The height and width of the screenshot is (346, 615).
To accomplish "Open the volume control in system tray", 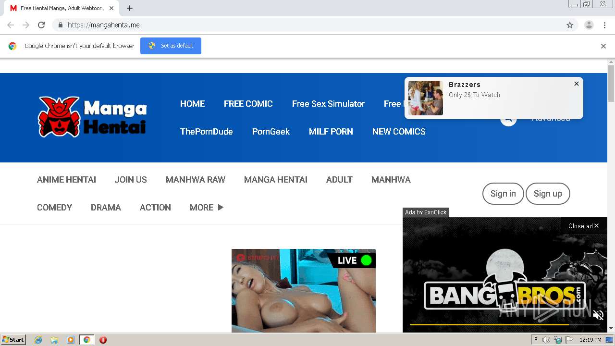I will click(x=546, y=340).
